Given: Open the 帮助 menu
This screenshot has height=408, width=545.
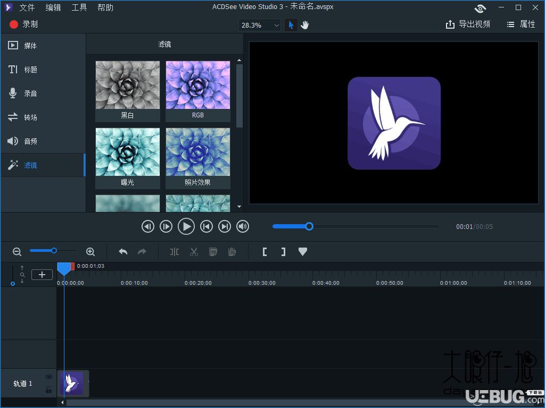Looking at the screenshot, I should (105, 7).
